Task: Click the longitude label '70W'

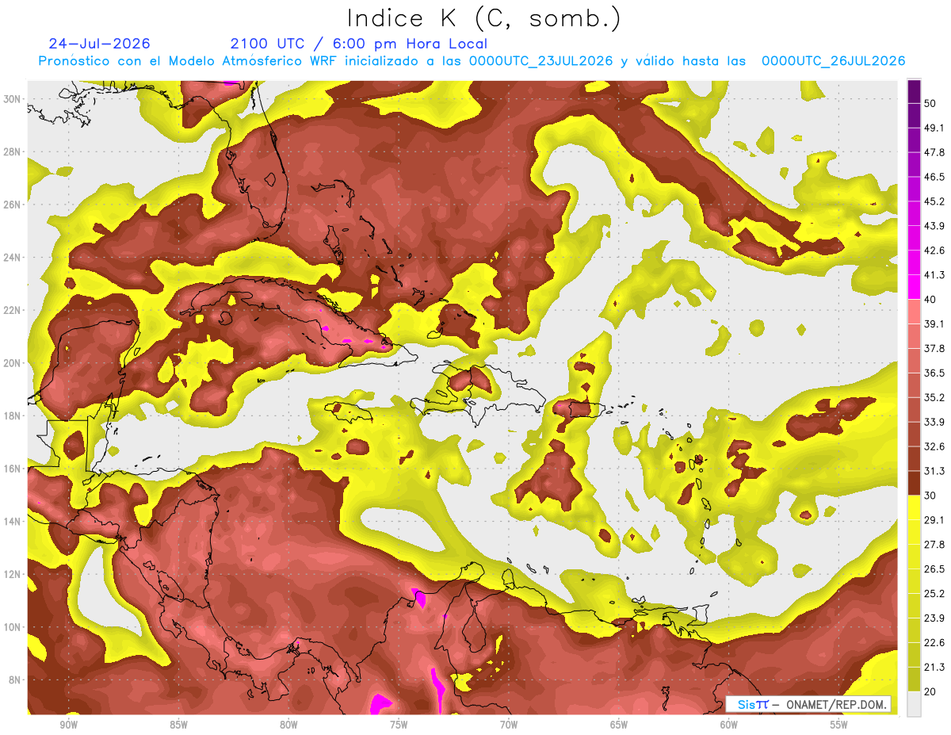Action: point(509,725)
